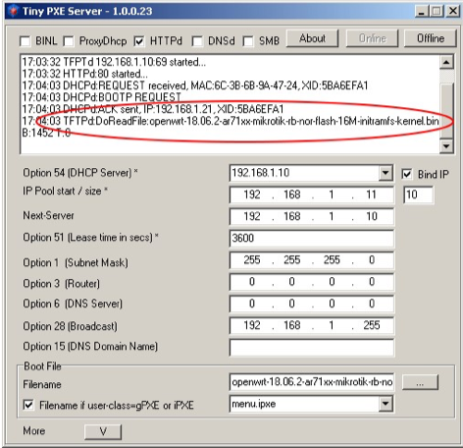The height and width of the screenshot is (448, 463).
Task: Select log line 'TFPTd 192.168.1.10:69 started...'
Action: (x=114, y=62)
